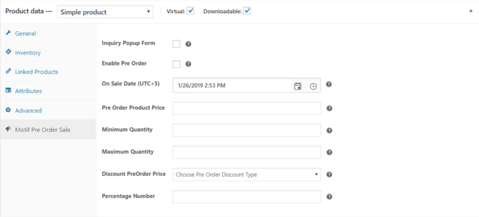The image size is (479, 217).
Task: Open the Simple product type dropdown
Action: pos(105,12)
